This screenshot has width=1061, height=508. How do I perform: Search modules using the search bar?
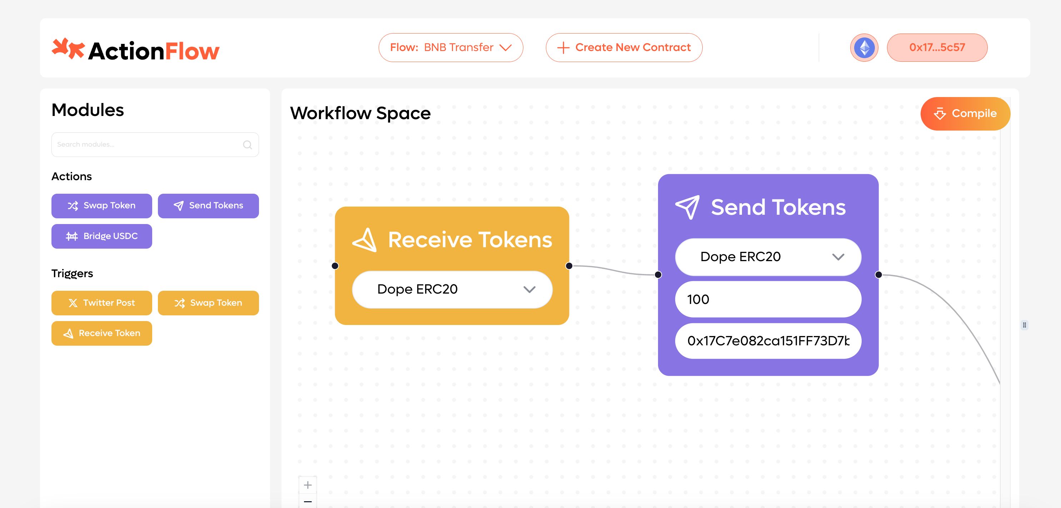point(154,144)
